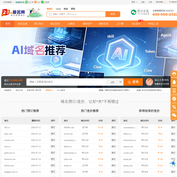
Task: Click the Whois查询 link below domain search
Action: click(61, 90)
